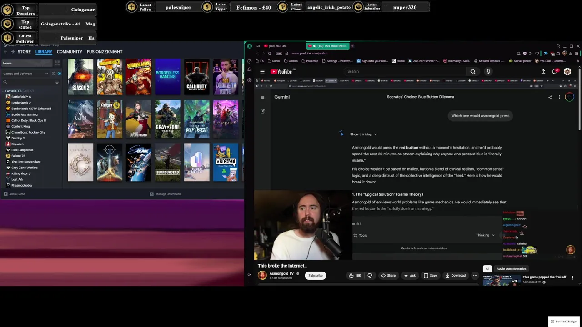Open kebab menu of recommended video
Image resolution: width=582 pixels, height=327 pixels.
tap(572, 277)
